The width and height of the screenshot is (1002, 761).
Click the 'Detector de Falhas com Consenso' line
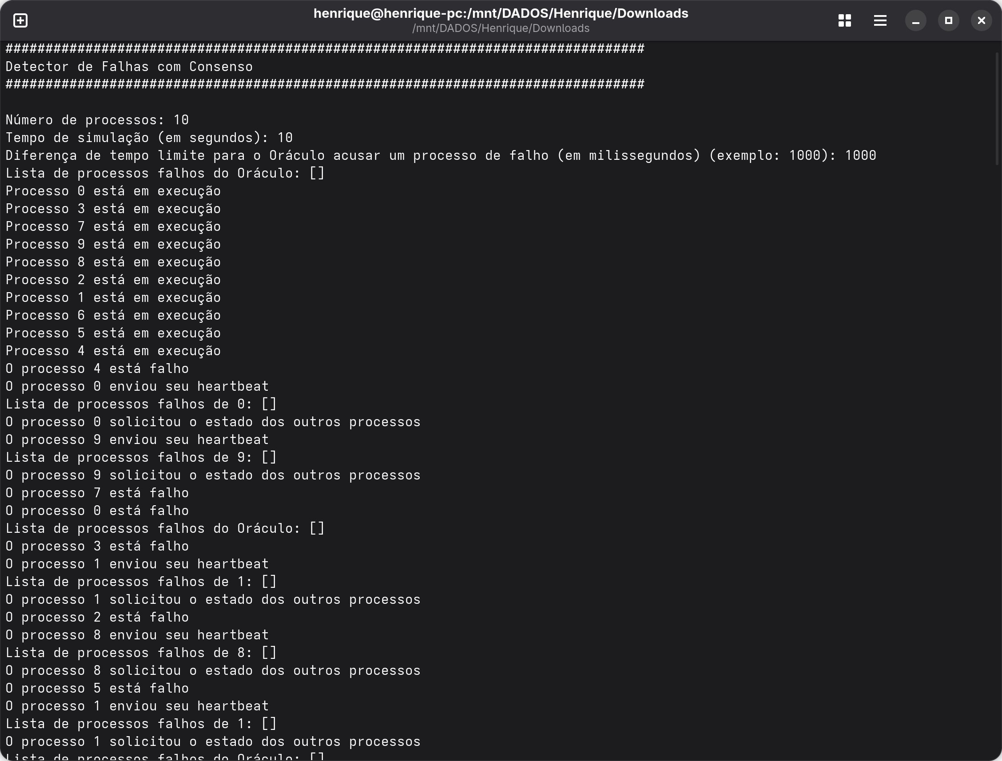coord(129,67)
